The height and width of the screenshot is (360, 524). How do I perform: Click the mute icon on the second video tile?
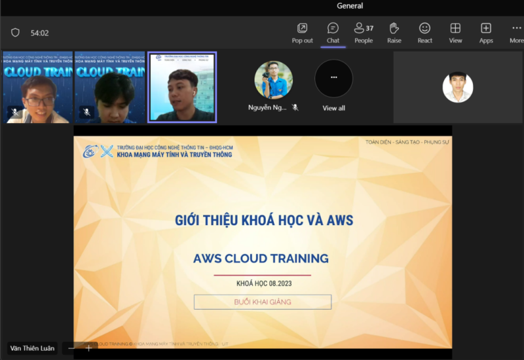pyautogui.click(x=87, y=112)
